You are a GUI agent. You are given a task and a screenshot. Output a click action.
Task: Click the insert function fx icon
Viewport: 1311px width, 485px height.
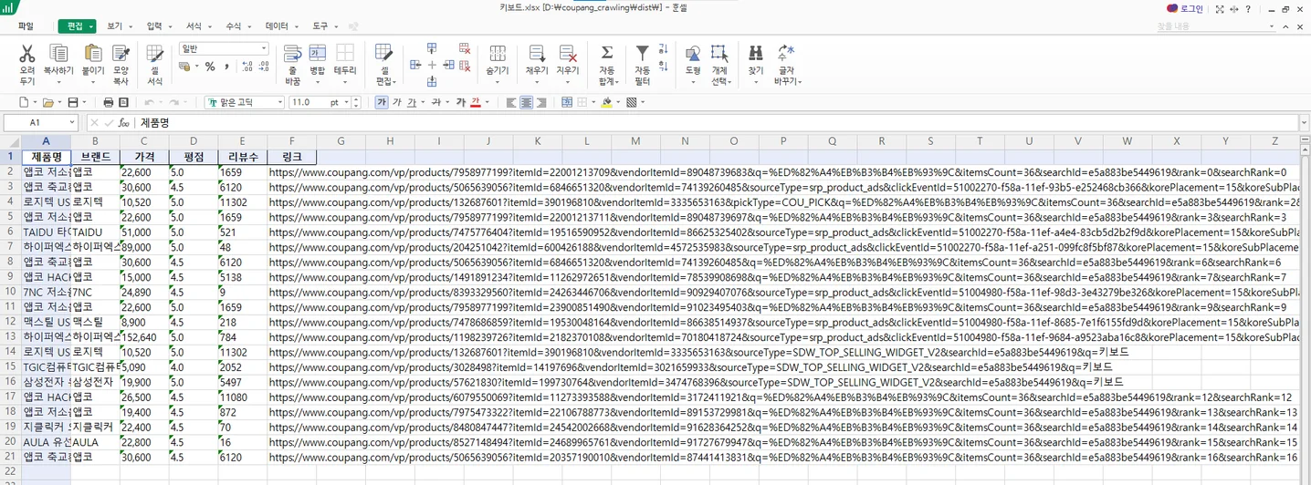pyautogui.click(x=124, y=123)
